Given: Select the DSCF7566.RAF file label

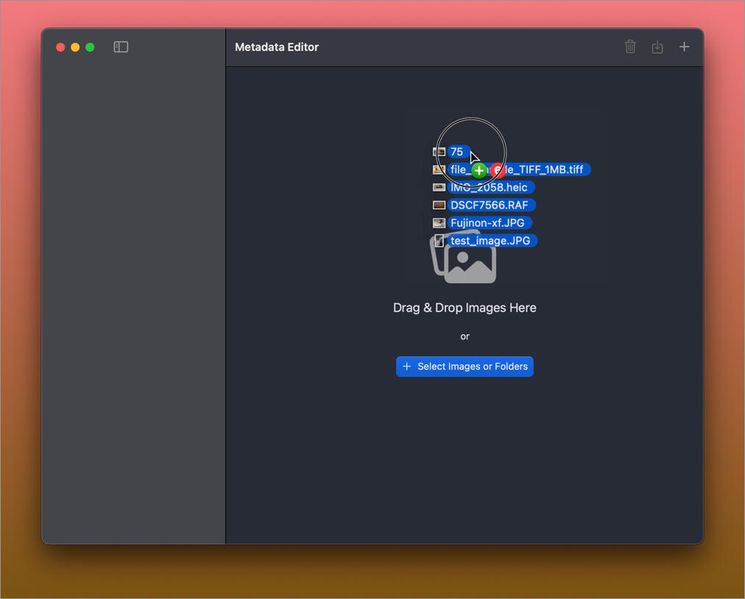Looking at the screenshot, I should pyautogui.click(x=490, y=205).
